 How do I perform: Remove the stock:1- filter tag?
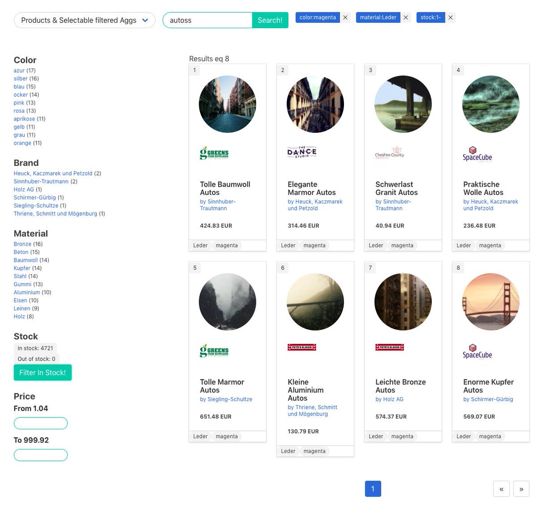pyautogui.click(x=450, y=18)
